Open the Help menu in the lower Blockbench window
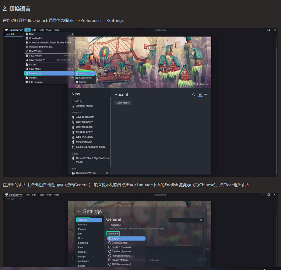This screenshot has height=270, width=281. (56, 195)
